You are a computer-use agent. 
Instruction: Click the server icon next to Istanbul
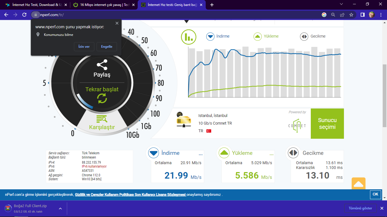(x=184, y=120)
